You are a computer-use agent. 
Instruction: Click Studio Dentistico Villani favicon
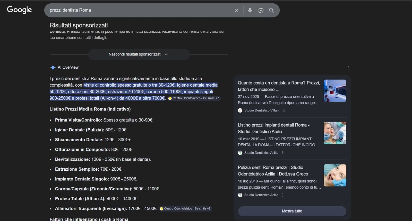(240, 110)
